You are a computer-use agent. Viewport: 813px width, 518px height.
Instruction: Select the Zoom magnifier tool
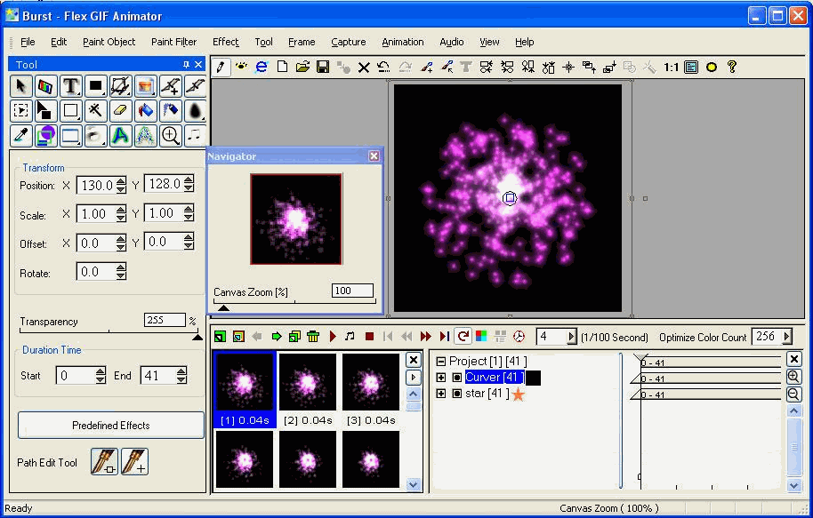click(171, 136)
